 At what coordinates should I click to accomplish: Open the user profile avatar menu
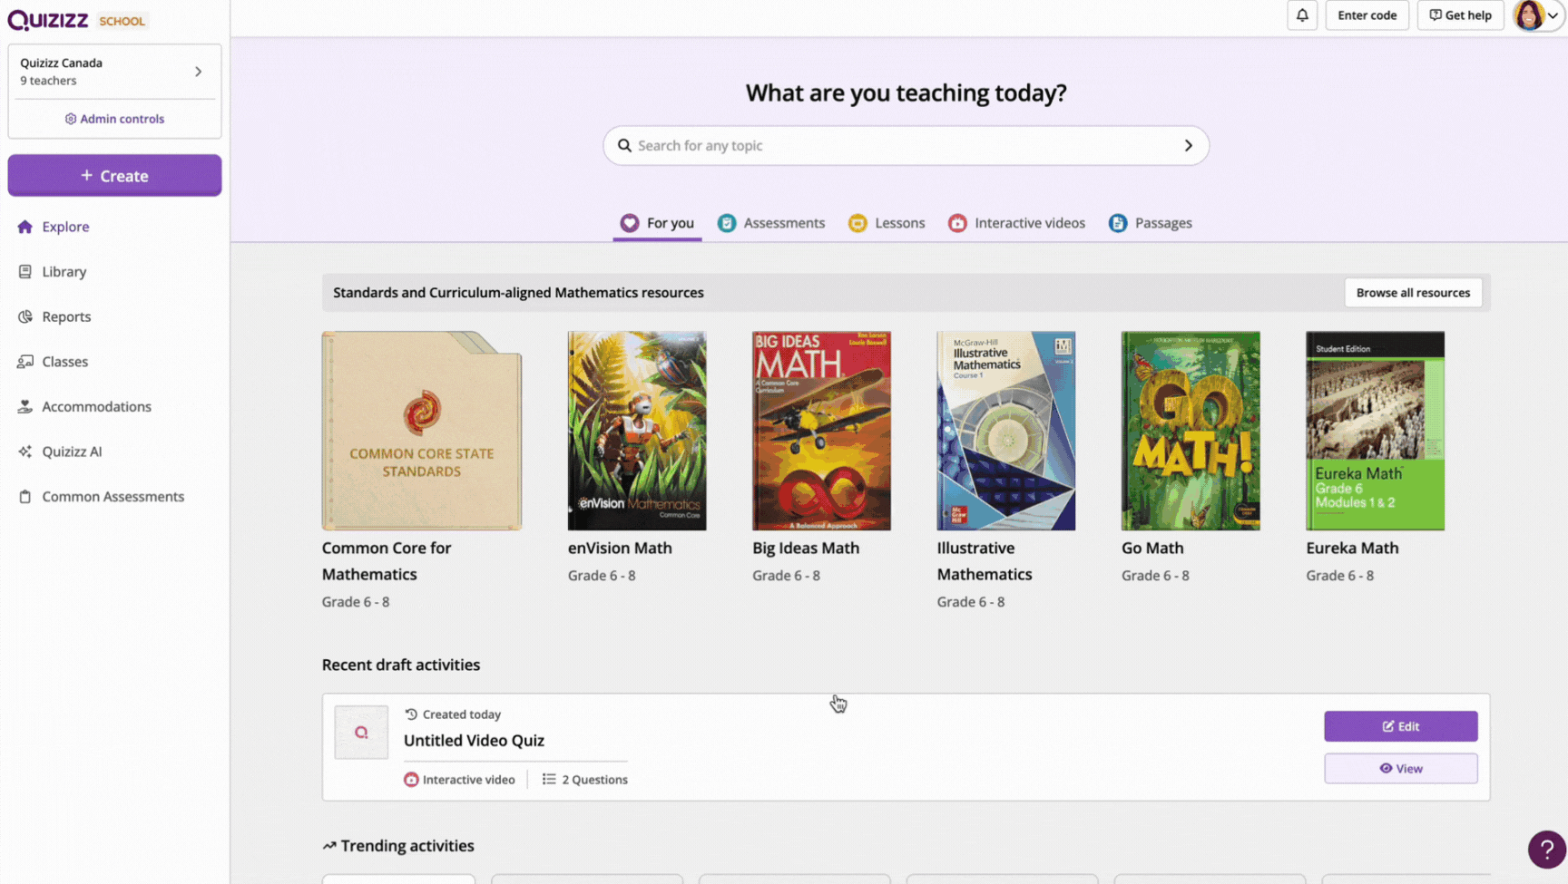pos(1537,15)
